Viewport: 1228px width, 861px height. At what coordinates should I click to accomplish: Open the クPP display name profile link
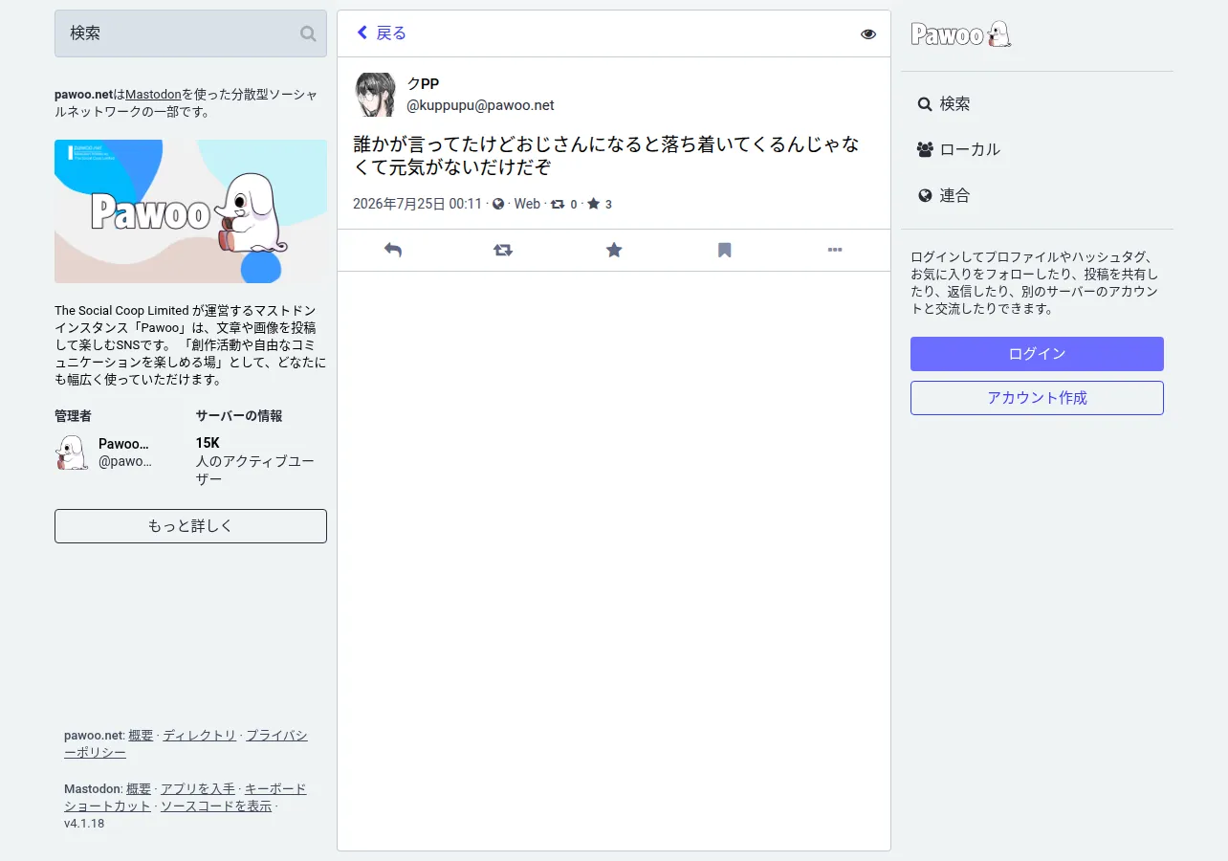(x=423, y=84)
